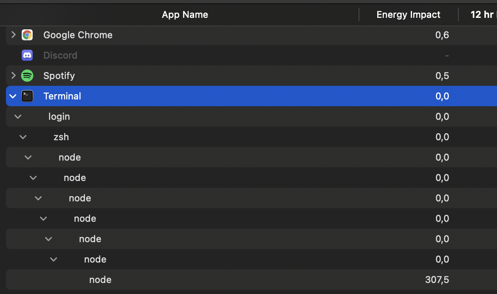Select the zsh process row
This screenshot has height=294, width=497.
(61, 137)
